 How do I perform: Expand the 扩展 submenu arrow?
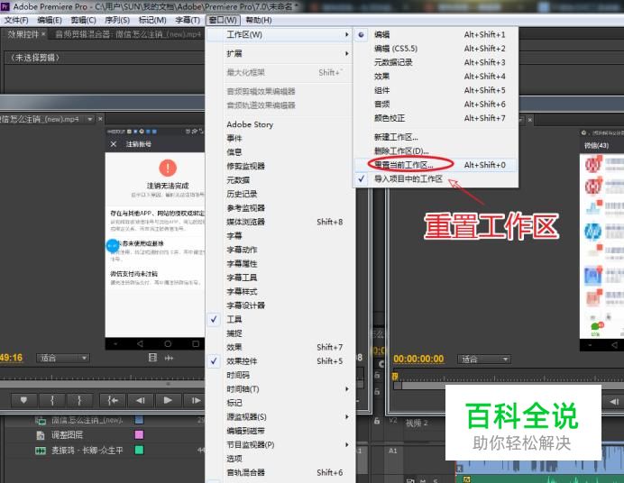(x=347, y=54)
